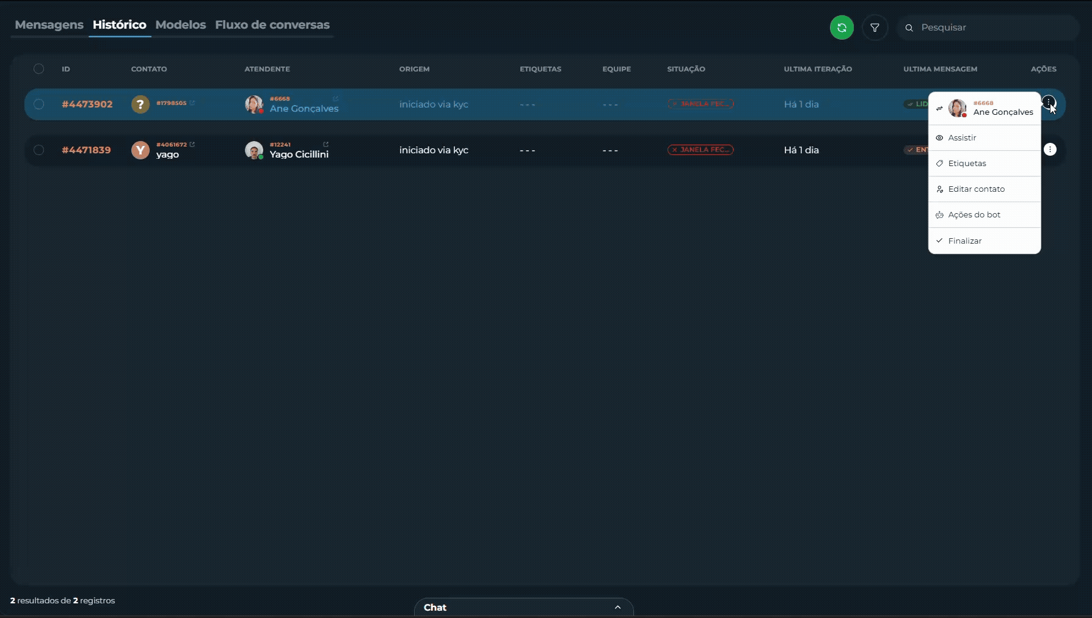Open conversation ID #4473902
1092x618 pixels.
tap(87, 104)
